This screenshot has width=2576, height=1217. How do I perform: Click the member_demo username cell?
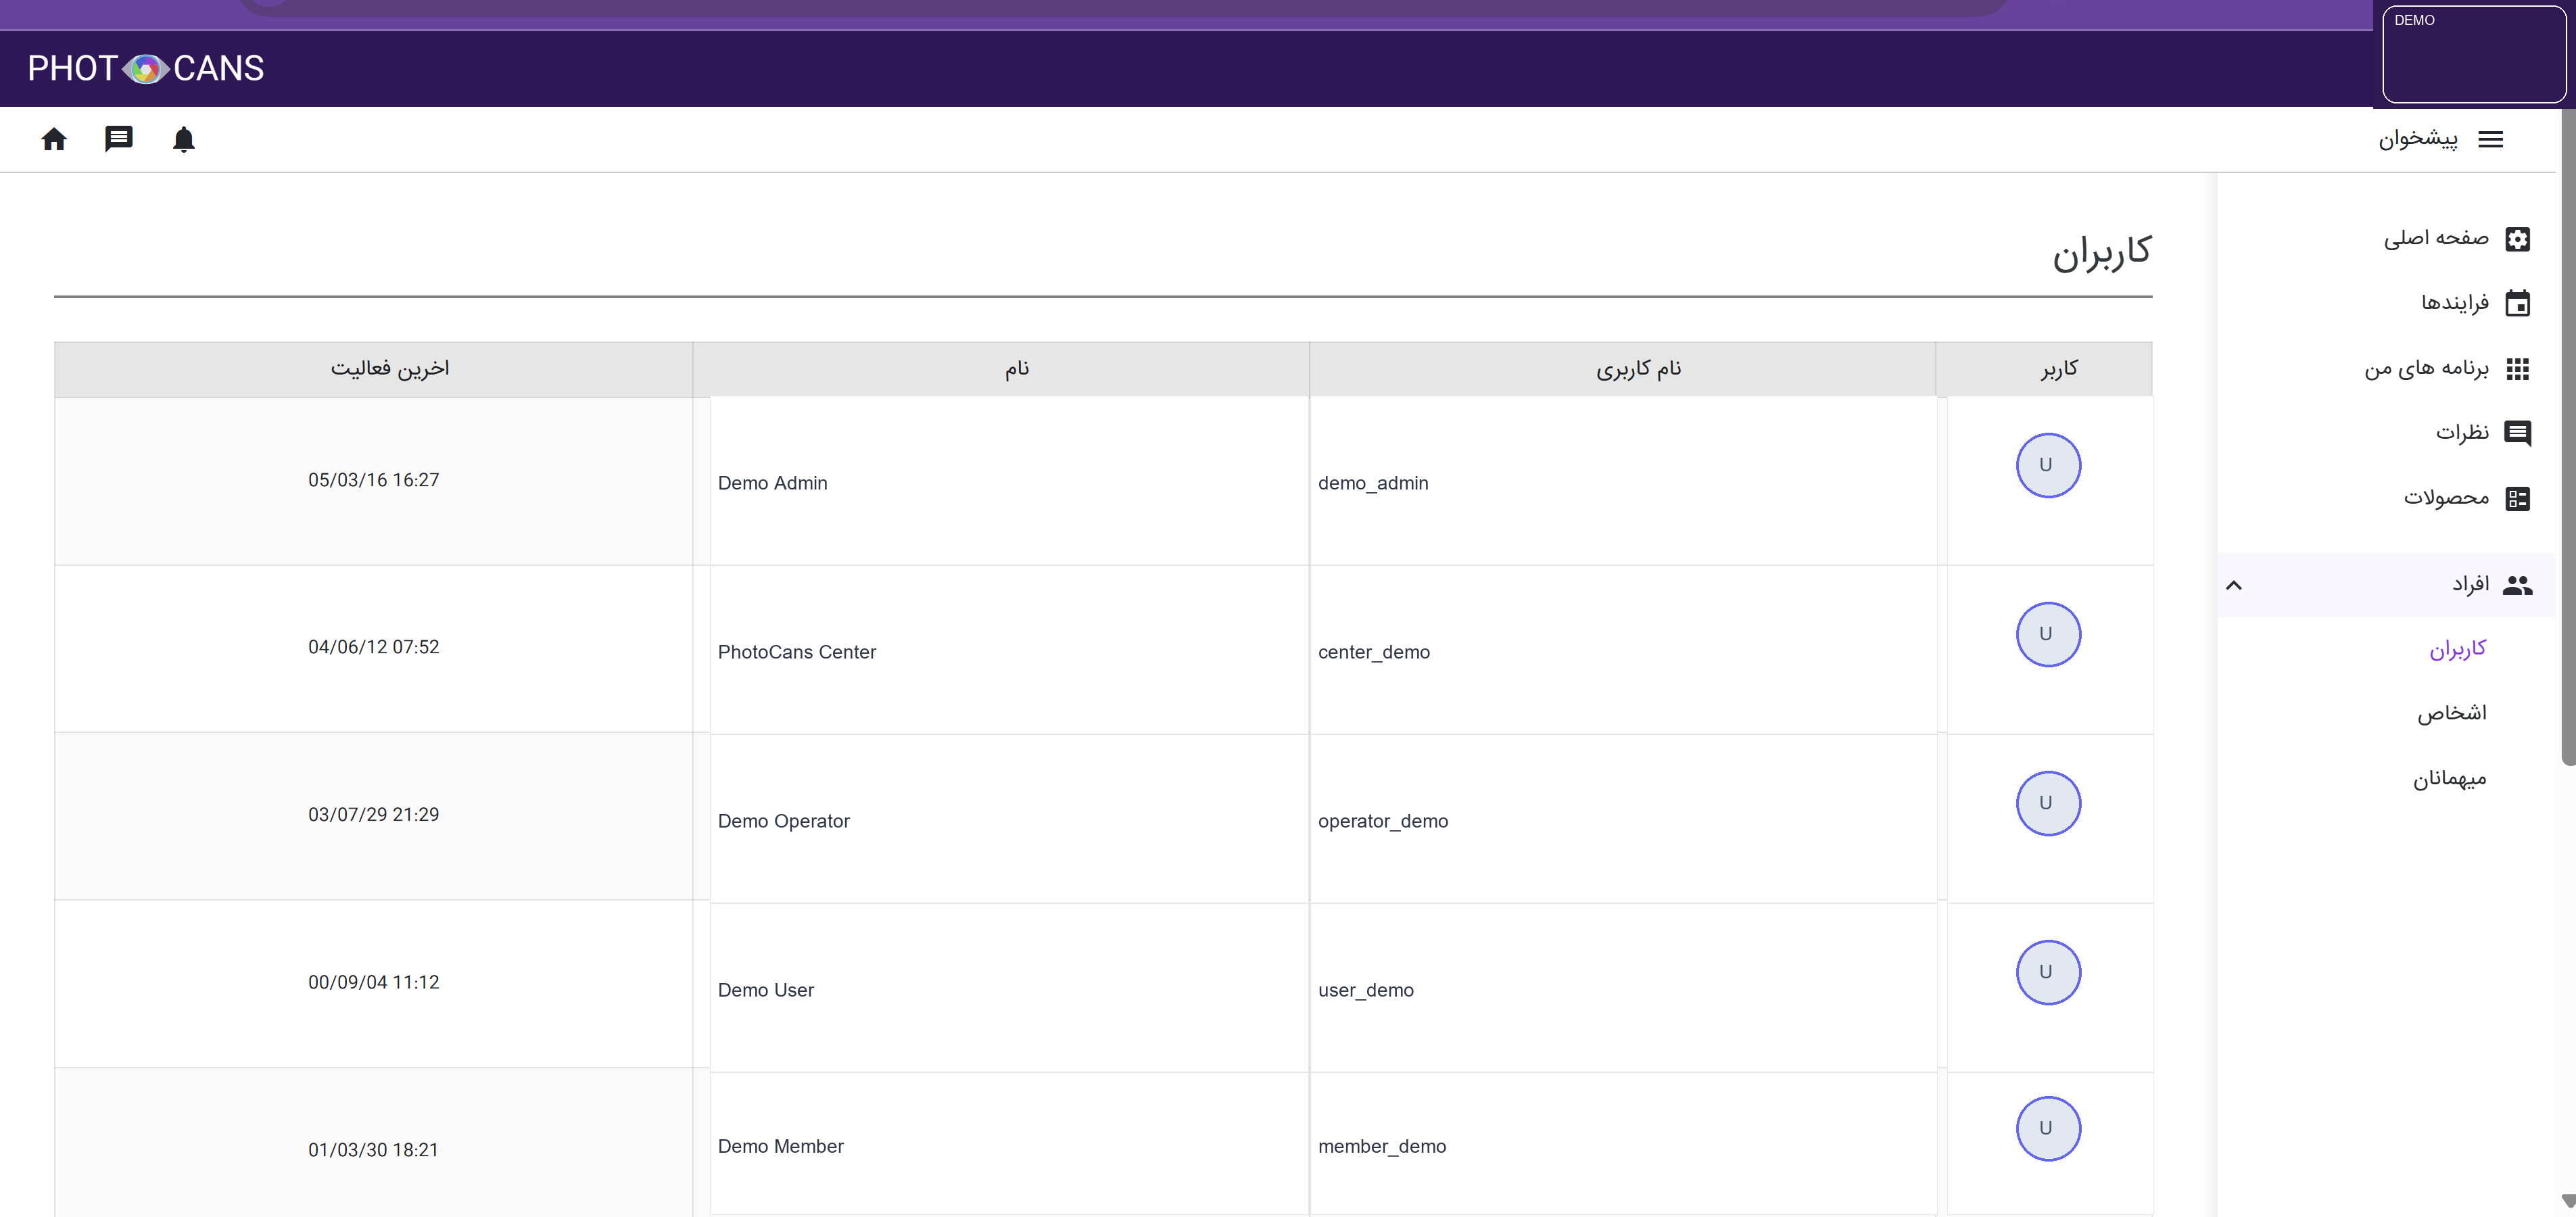click(1623, 1145)
